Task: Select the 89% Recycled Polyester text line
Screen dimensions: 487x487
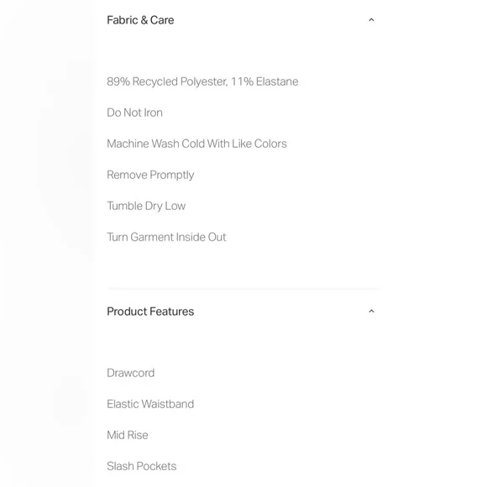Action: 202,81
